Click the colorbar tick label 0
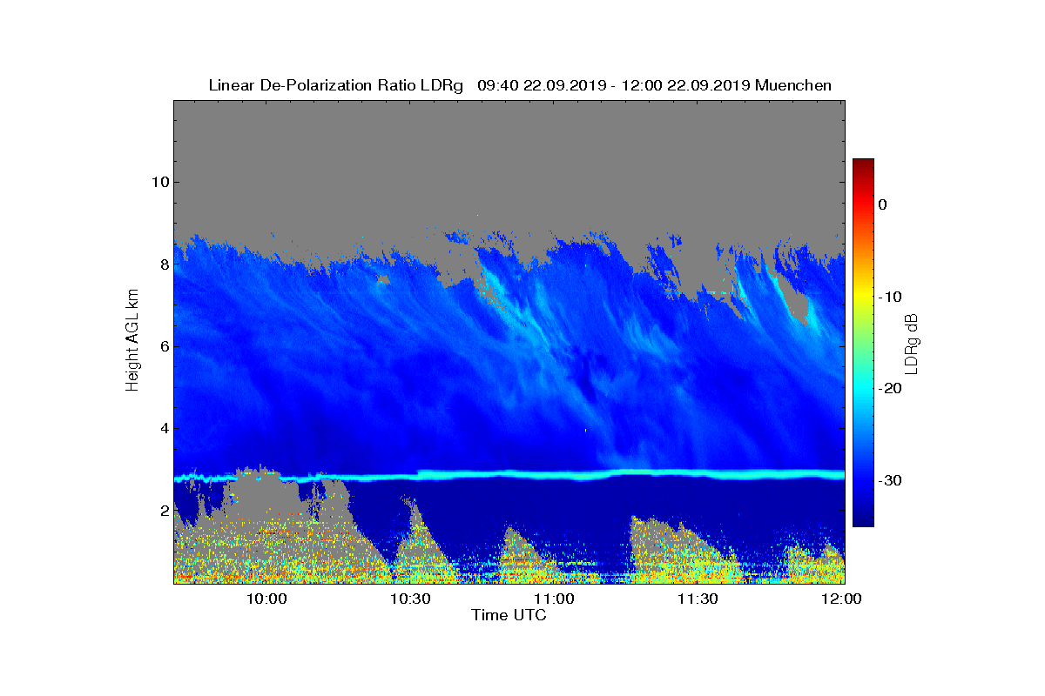This screenshot has height=696, width=1045. (882, 204)
